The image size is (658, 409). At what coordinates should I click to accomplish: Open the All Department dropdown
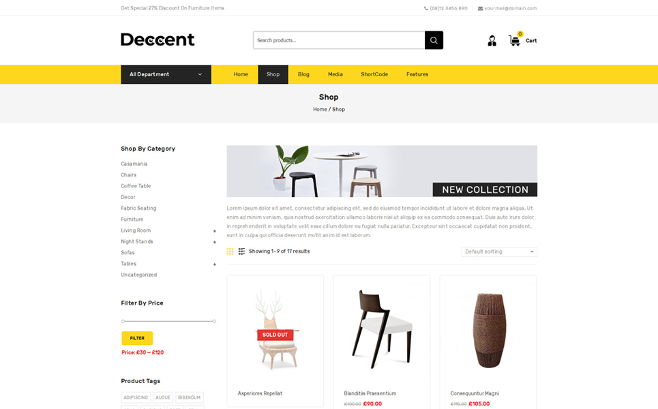pyautogui.click(x=166, y=74)
